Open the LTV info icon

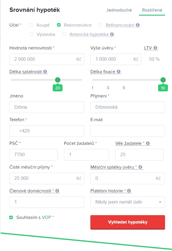point(155,48)
